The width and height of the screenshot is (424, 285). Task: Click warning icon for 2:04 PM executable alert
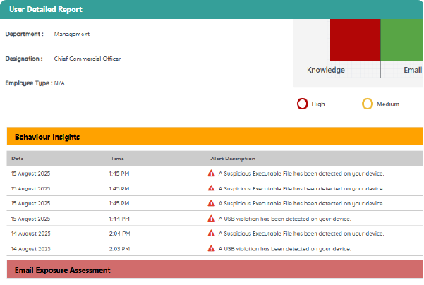click(x=211, y=234)
